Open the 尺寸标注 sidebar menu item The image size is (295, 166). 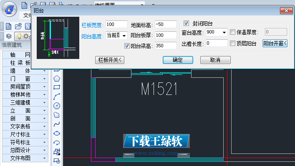pyautogui.click(x=25, y=134)
